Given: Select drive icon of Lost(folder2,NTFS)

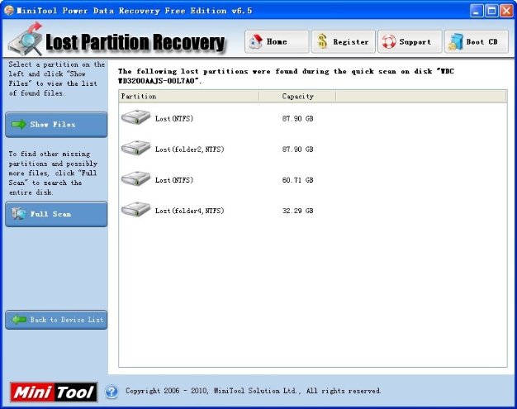Looking at the screenshot, I should tap(135, 148).
